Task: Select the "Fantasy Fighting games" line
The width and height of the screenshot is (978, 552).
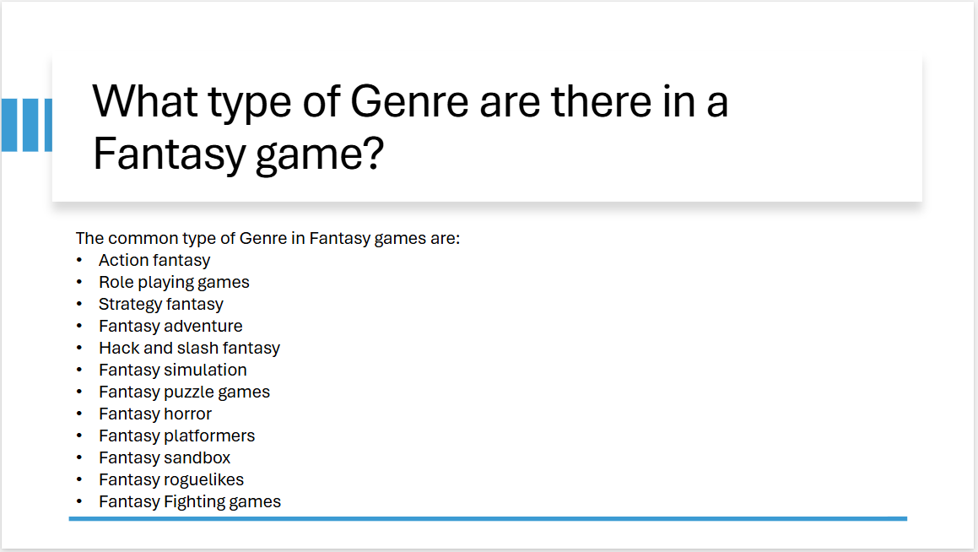Action: click(190, 502)
